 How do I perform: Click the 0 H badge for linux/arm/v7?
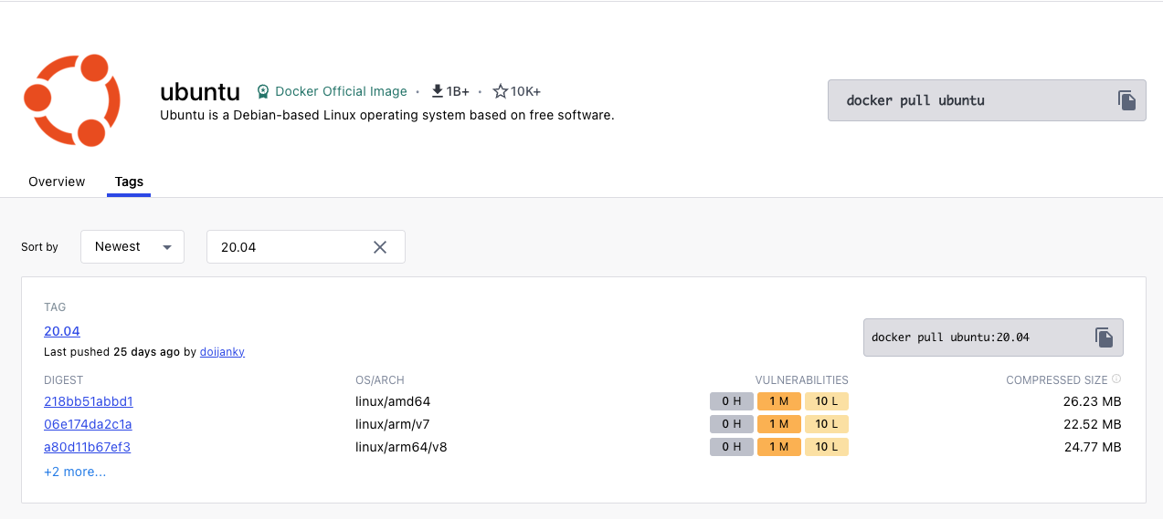tap(732, 424)
